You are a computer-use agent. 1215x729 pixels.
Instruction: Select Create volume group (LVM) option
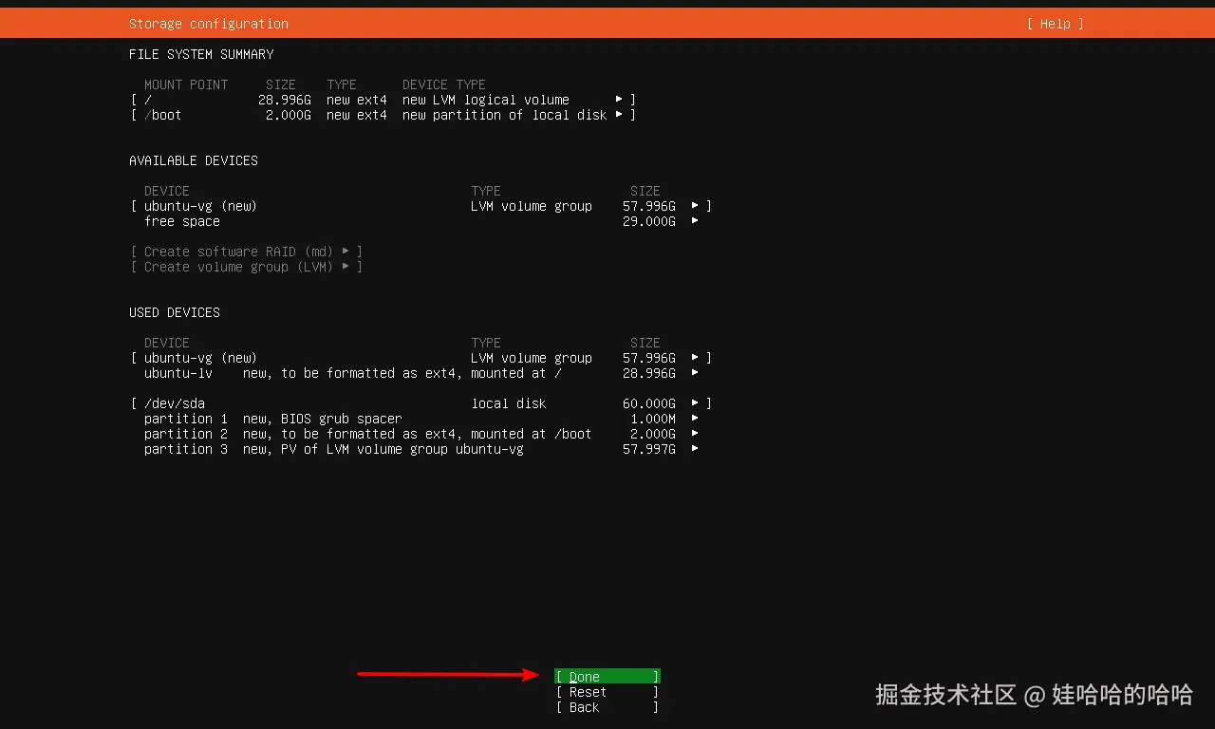(x=247, y=267)
